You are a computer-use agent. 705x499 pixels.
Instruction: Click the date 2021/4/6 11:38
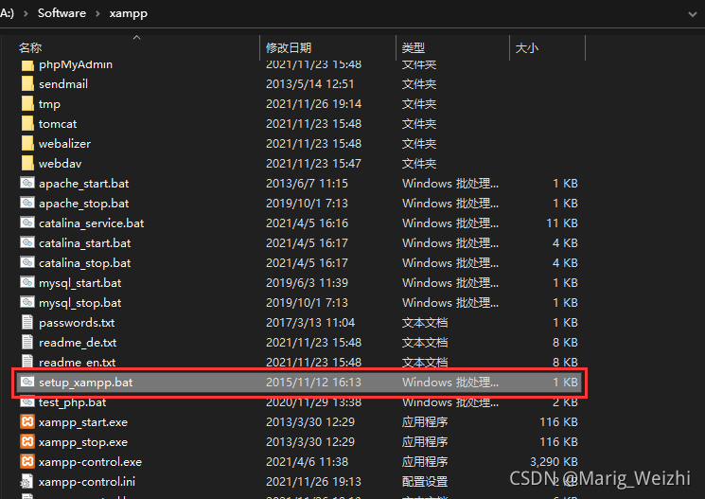click(x=307, y=462)
